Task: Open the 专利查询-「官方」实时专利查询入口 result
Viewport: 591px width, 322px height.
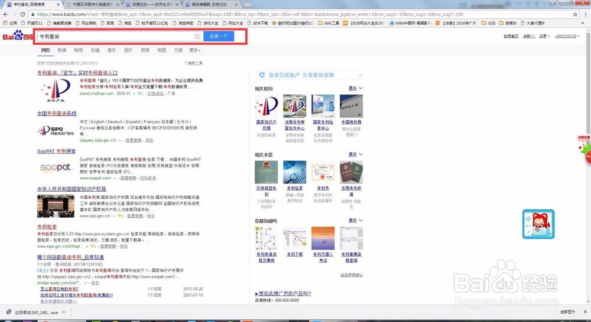Action: pyautogui.click(x=77, y=73)
